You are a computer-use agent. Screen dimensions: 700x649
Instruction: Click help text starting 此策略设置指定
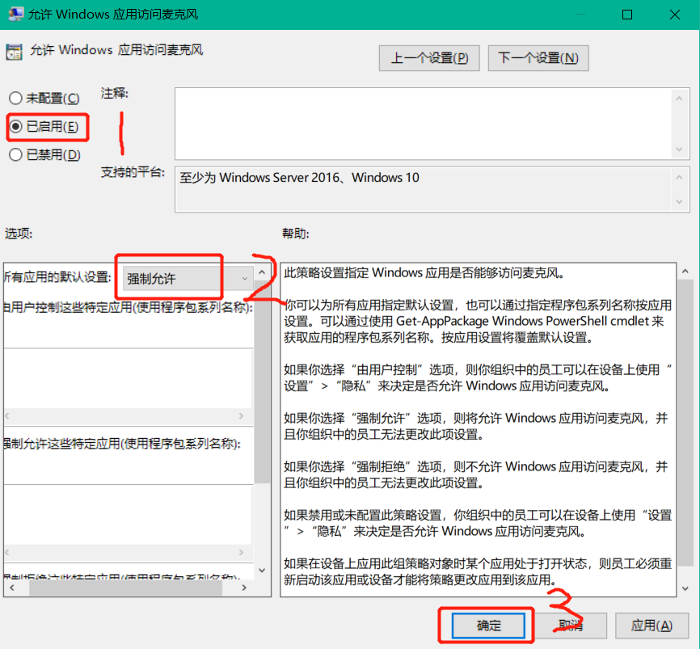424,272
